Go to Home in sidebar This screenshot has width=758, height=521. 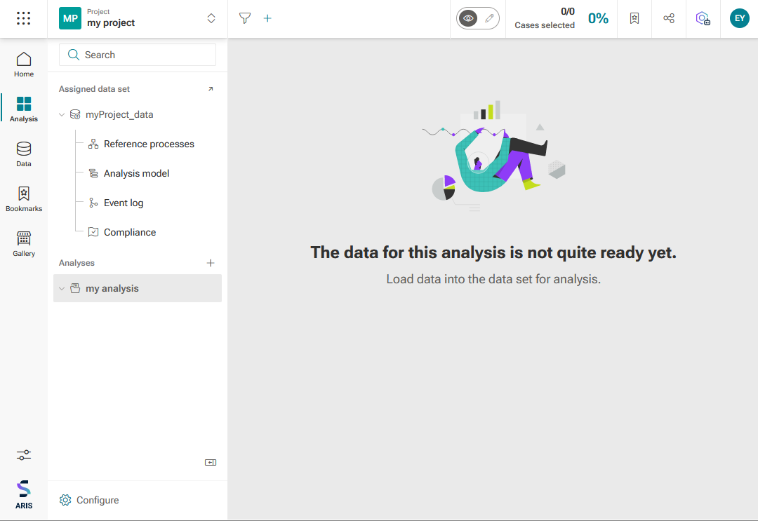[24, 65]
